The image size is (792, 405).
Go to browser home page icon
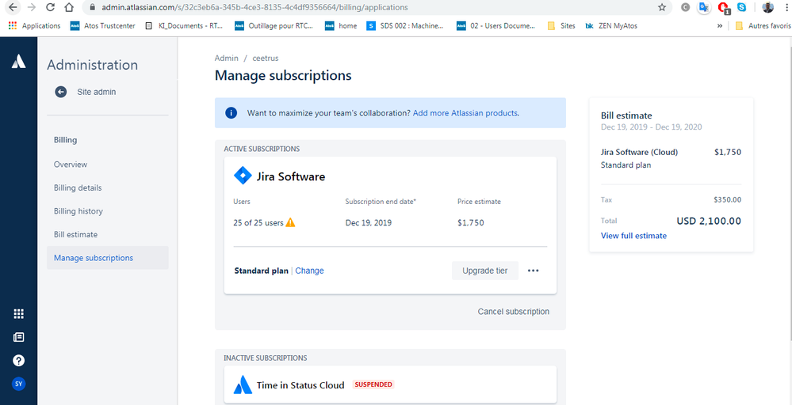[x=69, y=8]
